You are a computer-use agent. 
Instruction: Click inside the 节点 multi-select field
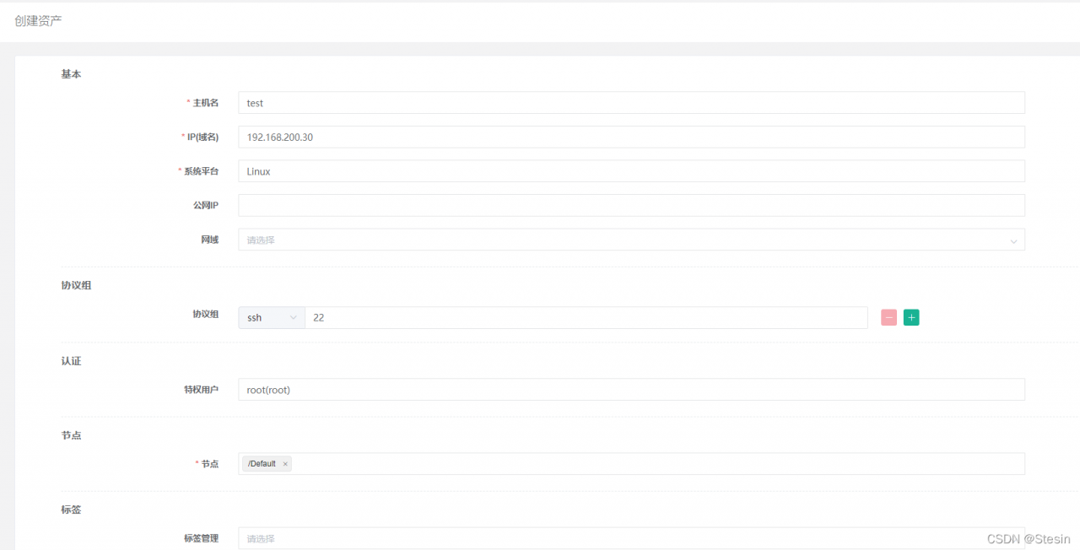pos(658,464)
